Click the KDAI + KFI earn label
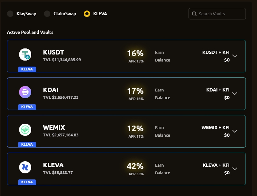The height and width of the screenshot is (196, 257). 218,90
